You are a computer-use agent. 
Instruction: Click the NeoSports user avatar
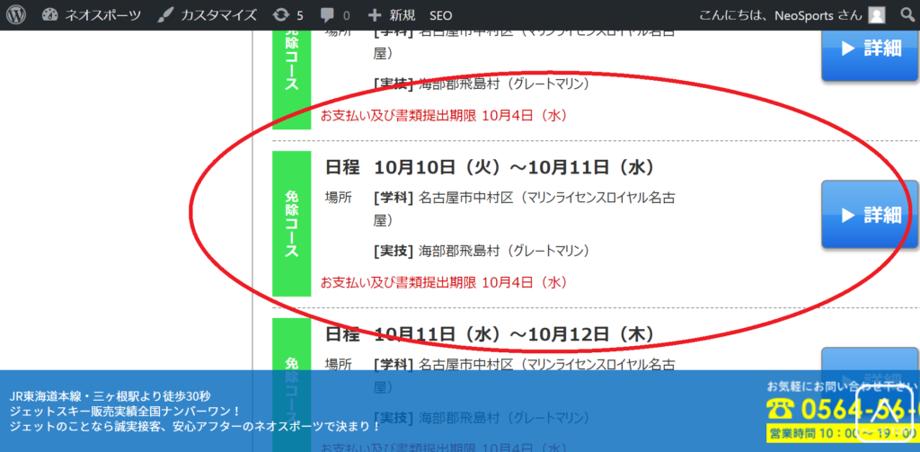(877, 15)
